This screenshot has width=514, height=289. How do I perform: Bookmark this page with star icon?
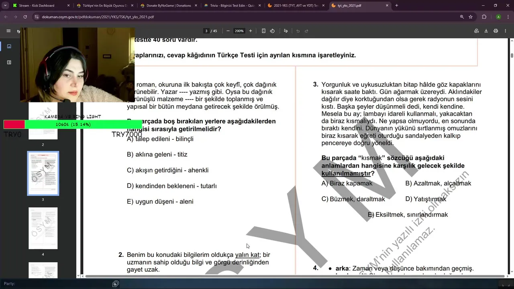(x=471, y=17)
